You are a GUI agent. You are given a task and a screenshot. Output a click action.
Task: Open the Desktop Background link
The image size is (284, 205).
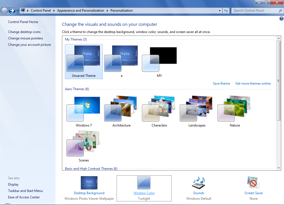coord(89,193)
